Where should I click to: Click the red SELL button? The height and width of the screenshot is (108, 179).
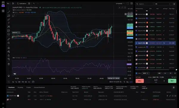(140, 81)
